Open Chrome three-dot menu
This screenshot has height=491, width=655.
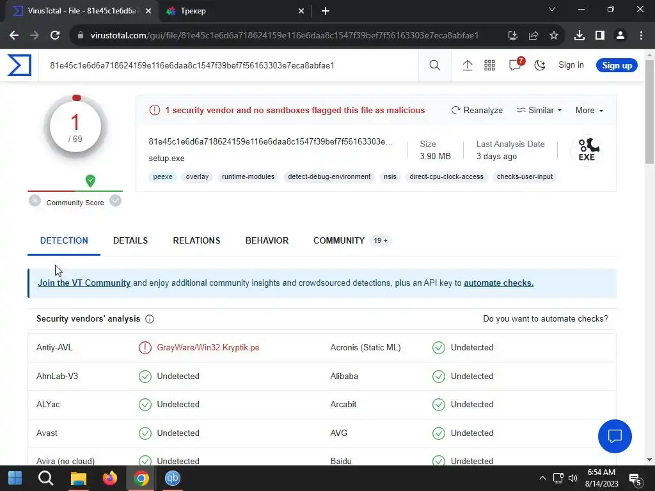click(x=641, y=36)
